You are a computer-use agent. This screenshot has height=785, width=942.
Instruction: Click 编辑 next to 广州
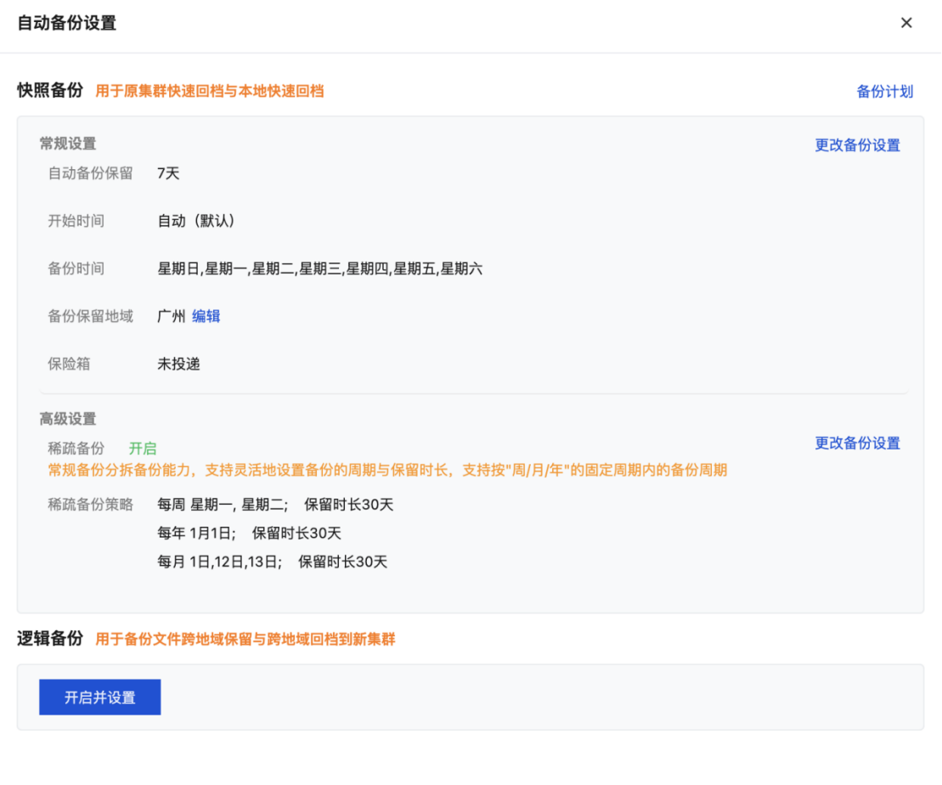coord(206,316)
